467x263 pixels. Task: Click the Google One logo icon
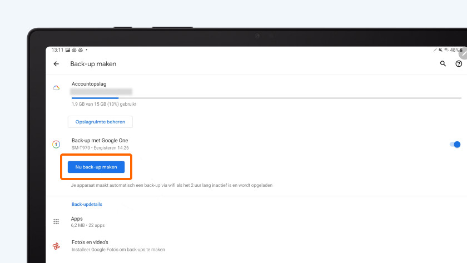click(x=56, y=144)
